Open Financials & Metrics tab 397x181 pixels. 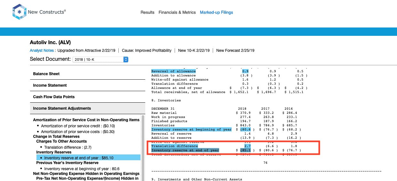pyautogui.click(x=177, y=12)
